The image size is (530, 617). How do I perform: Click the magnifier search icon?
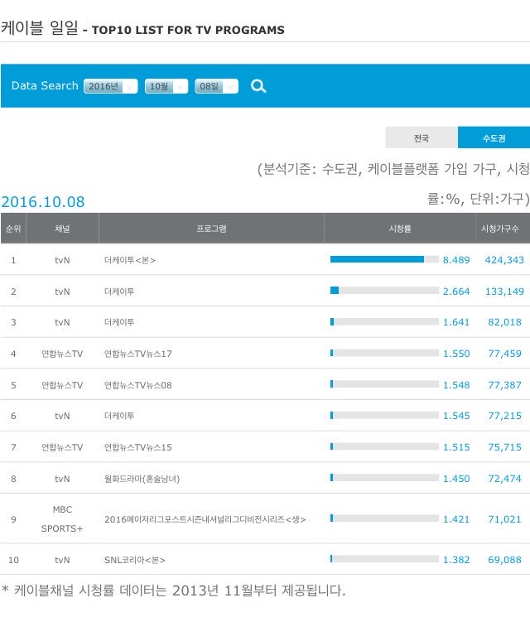(x=258, y=86)
